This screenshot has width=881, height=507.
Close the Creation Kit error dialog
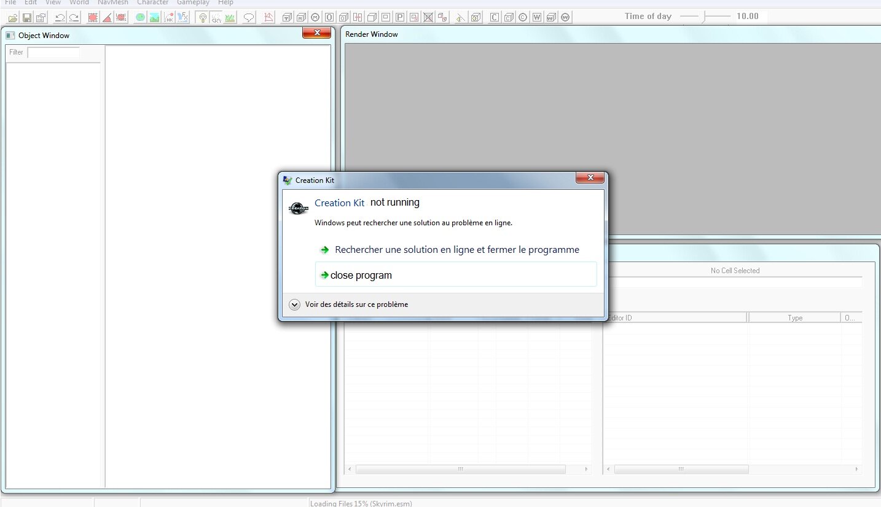click(x=590, y=178)
